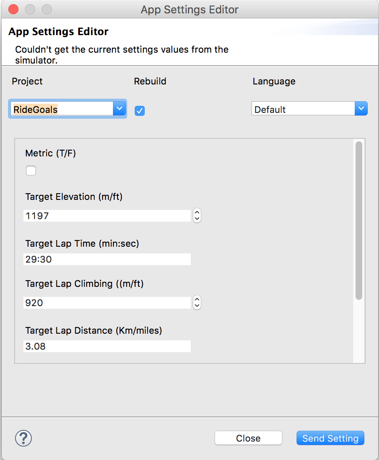
Task: Open the Language Default dropdown
Action: (310, 109)
